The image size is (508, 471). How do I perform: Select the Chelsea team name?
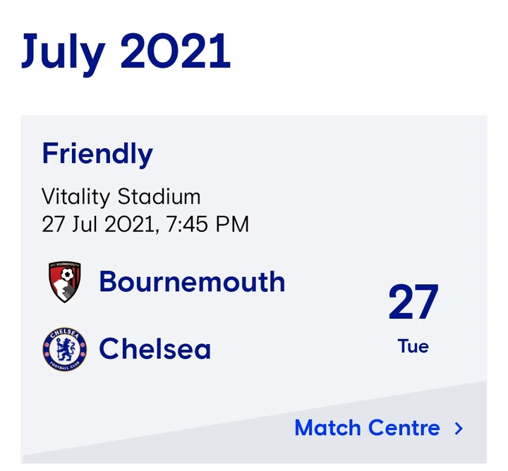(155, 349)
